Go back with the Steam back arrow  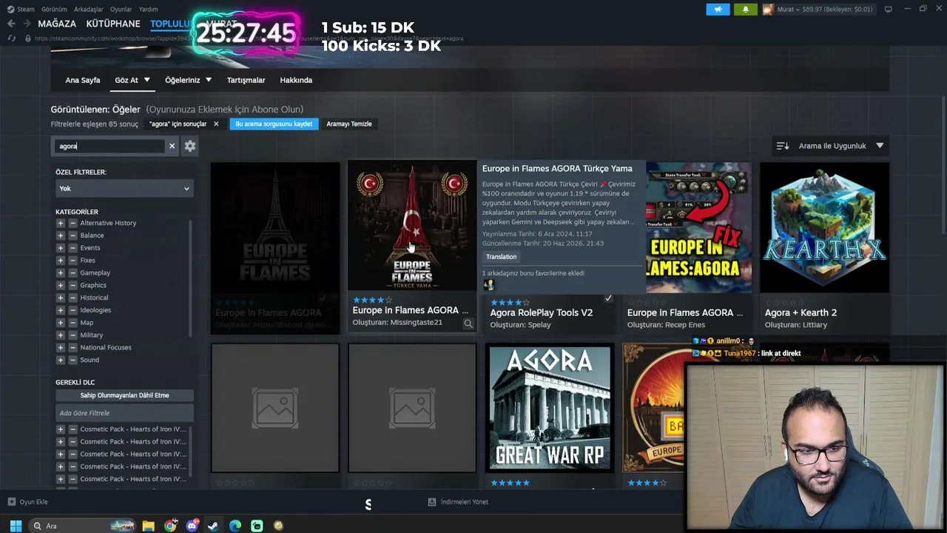point(11,24)
